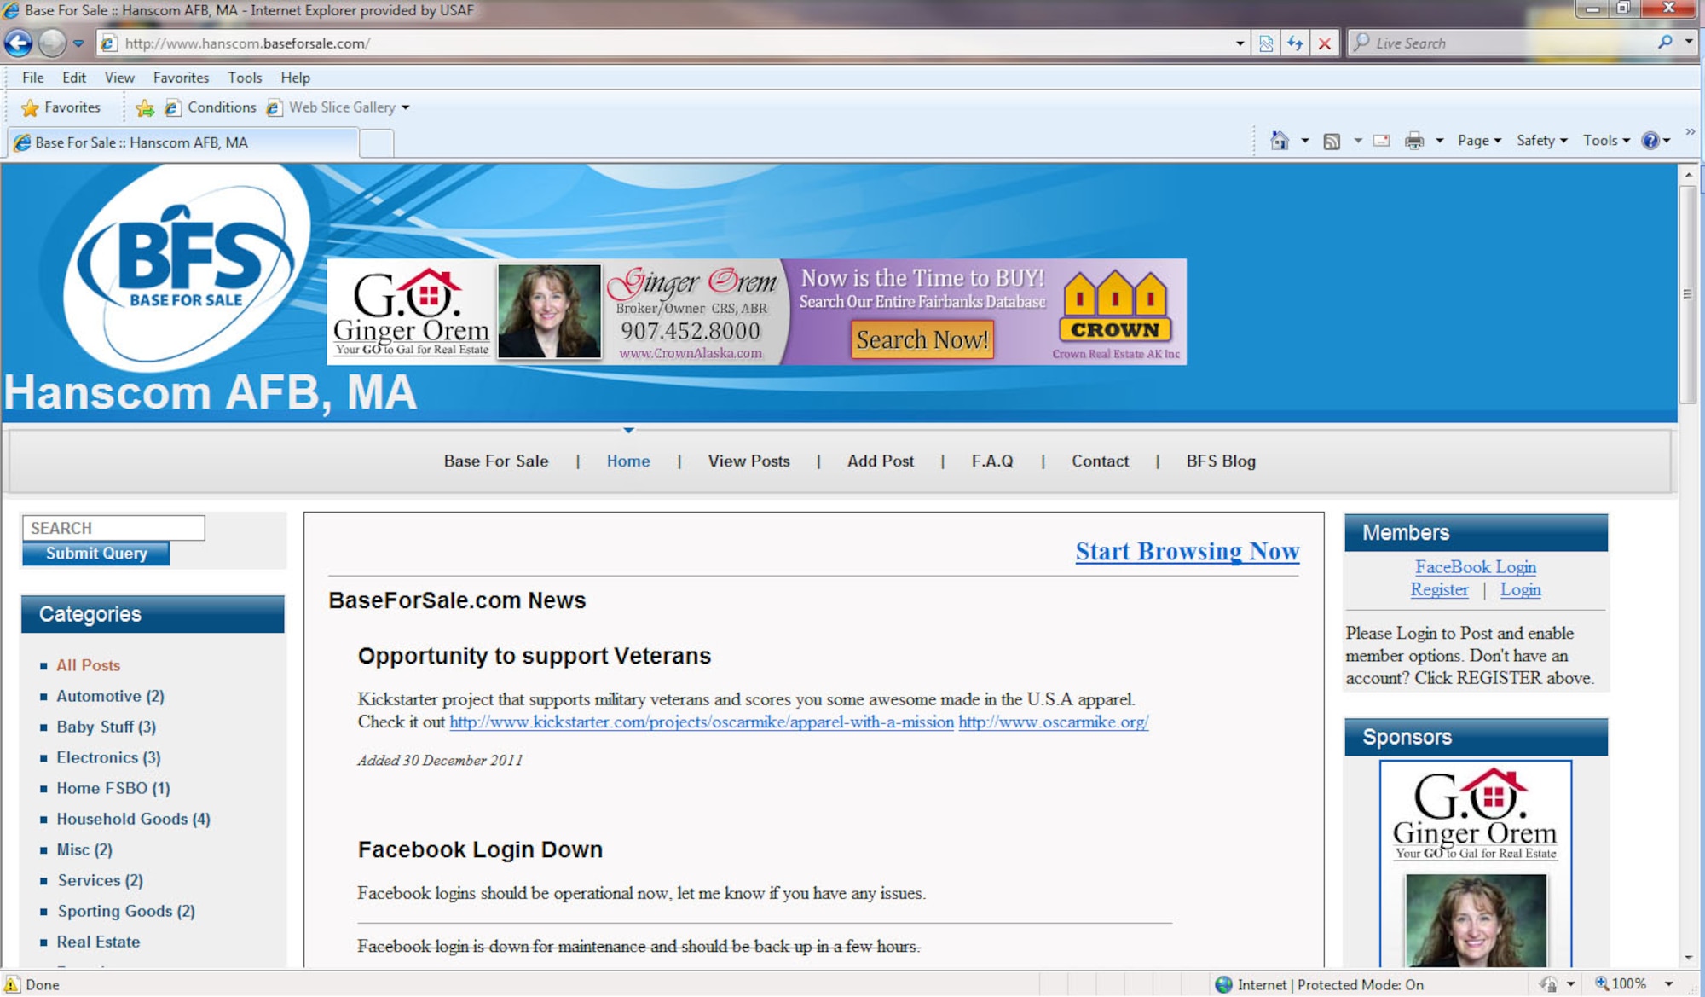Click the Print icon
Image resolution: width=1705 pixels, height=997 pixels.
1414,141
